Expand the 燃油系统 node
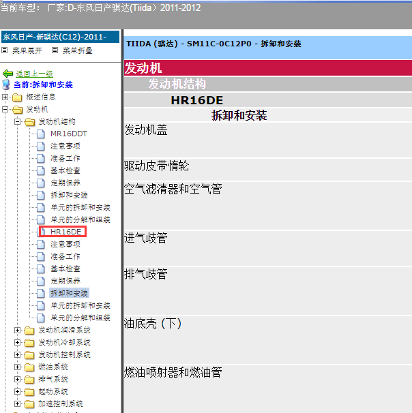This screenshot has width=412, height=413. (18, 367)
